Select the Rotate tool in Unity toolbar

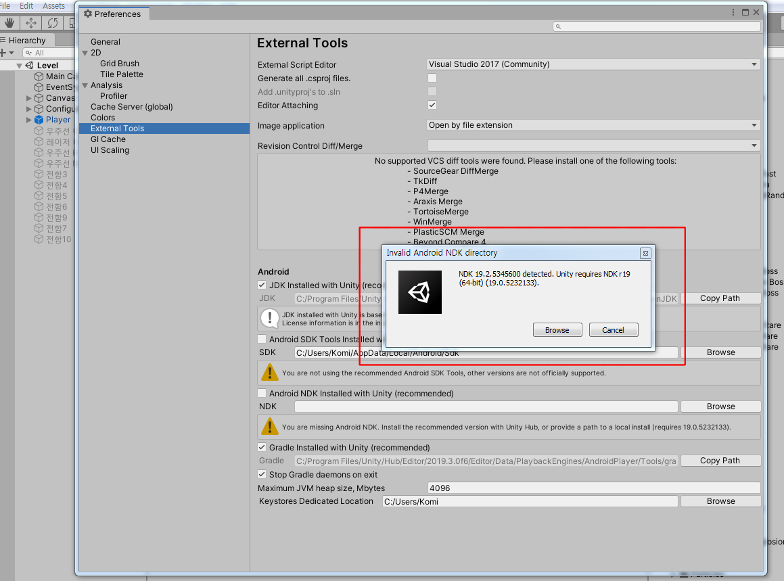pos(53,23)
